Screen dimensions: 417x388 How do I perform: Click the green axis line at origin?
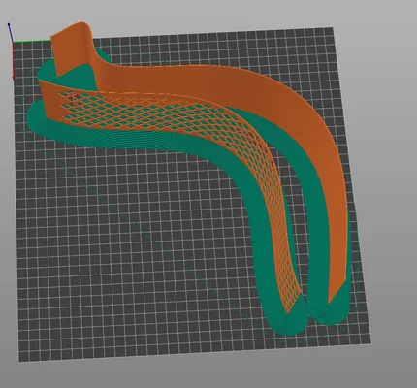coord(32,41)
